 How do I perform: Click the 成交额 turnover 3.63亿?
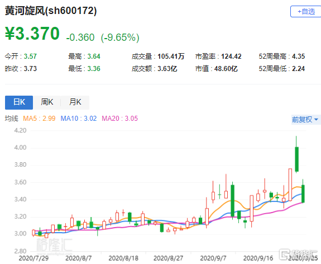click(167, 68)
